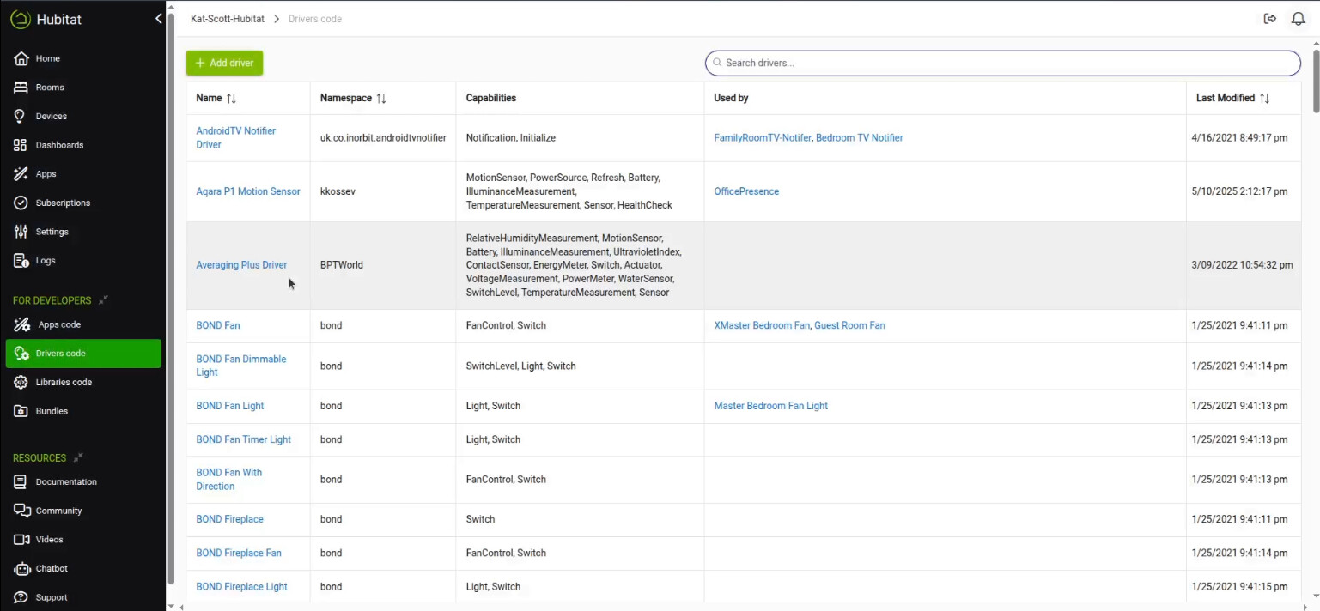Click the Capabilities column header
Image resolution: width=1320 pixels, height=611 pixels.
(491, 98)
